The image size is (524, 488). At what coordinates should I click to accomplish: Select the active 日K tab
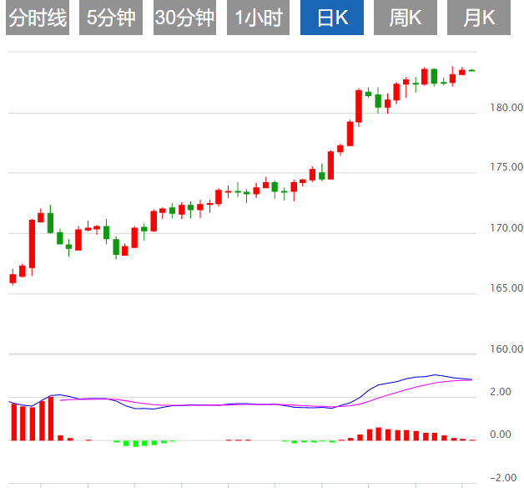332,18
